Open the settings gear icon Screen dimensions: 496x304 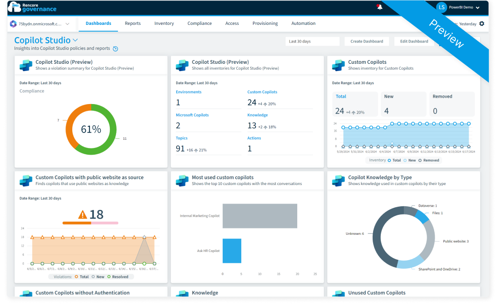tap(482, 24)
